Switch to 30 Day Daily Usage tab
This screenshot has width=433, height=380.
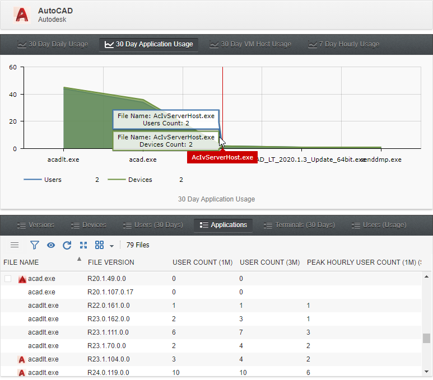pyautogui.click(x=53, y=44)
